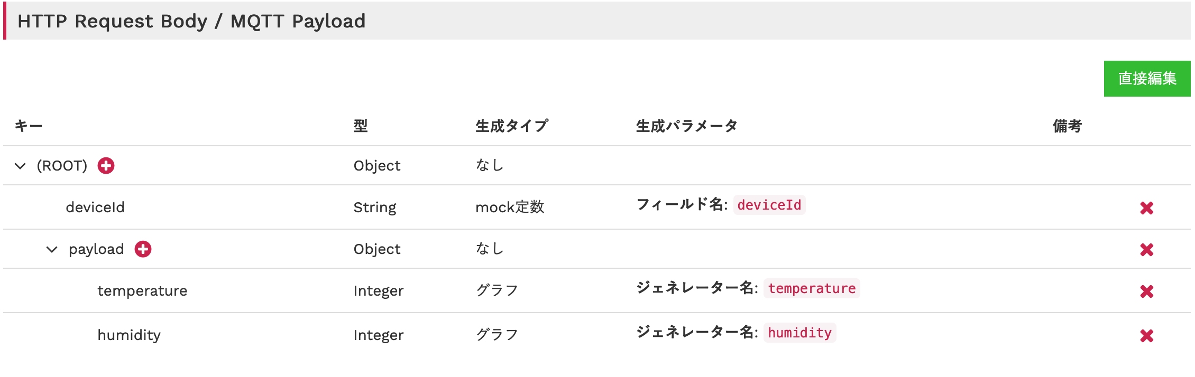Delete the deviceId row
The width and height of the screenshot is (1195, 377).
click(1146, 208)
